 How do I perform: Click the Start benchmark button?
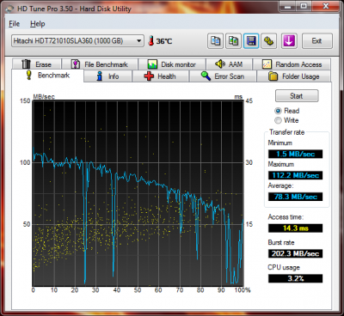click(297, 95)
